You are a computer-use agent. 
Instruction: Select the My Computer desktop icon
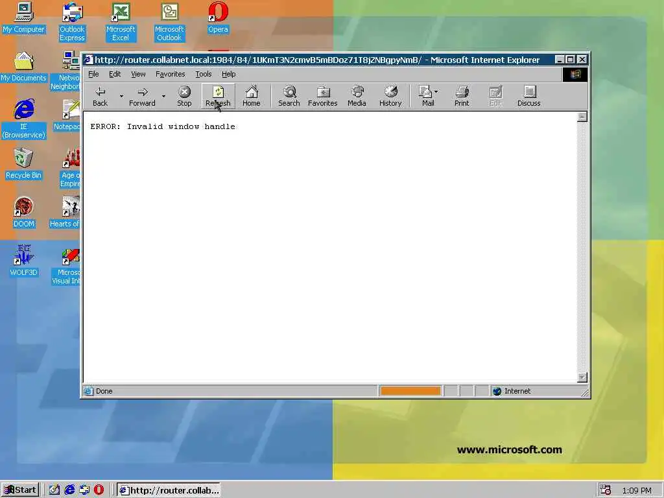(x=24, y=18)
